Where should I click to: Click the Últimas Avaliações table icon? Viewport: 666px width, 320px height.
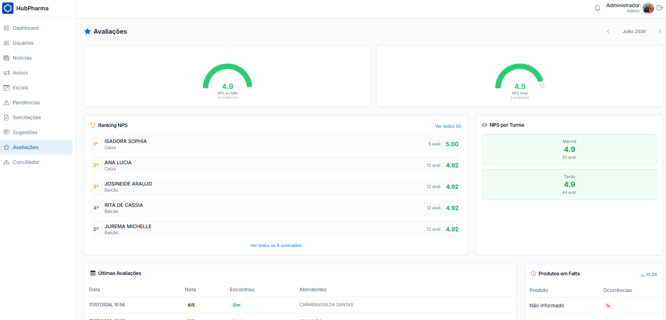click(93, 273)
